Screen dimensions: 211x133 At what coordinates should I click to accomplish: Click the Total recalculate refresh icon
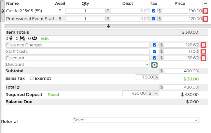[18, 88]
